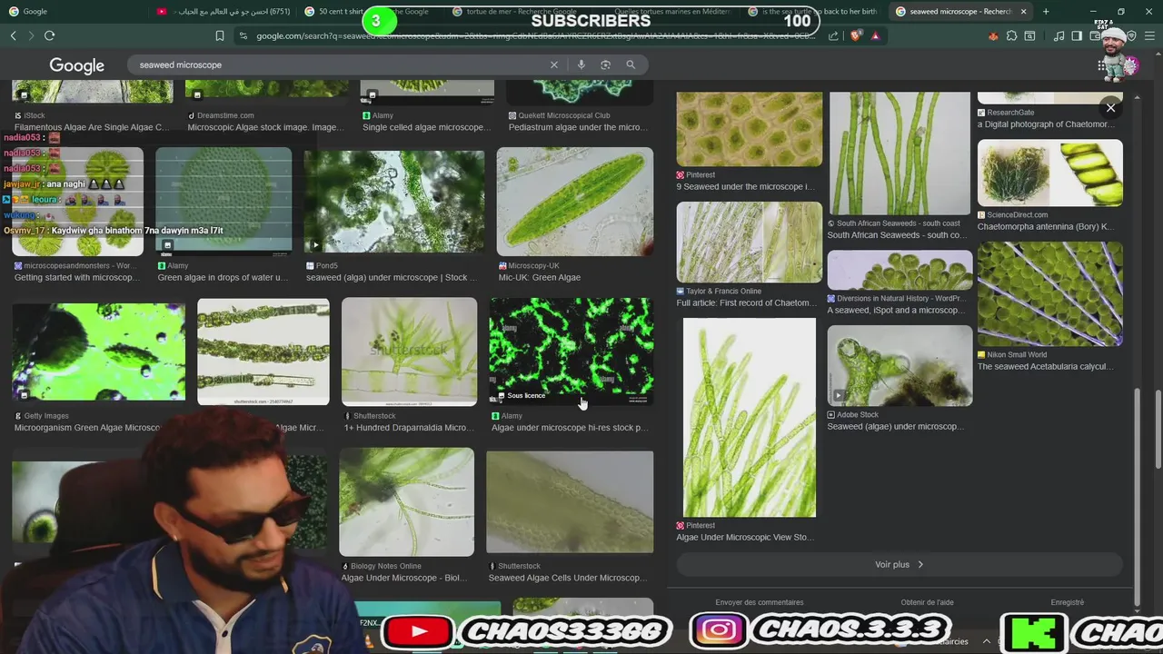Close the image preview panel
1163x654 pixels.
pos(1110,107)
